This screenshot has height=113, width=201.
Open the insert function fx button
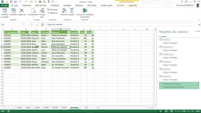[x=42, y=24]
